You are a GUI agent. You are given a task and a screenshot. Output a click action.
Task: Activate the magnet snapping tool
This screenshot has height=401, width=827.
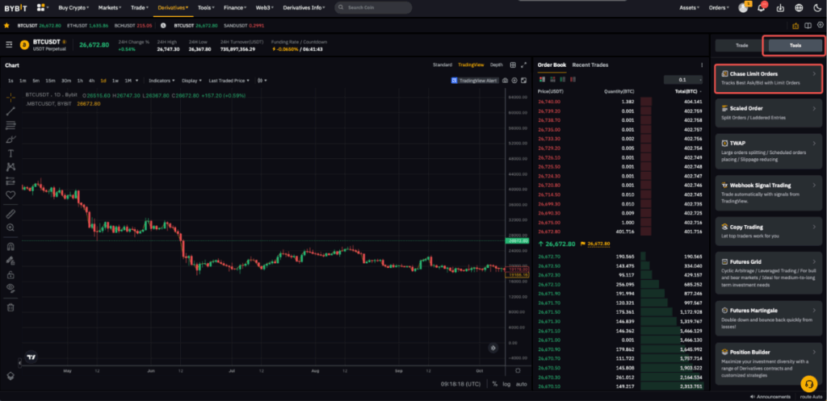click(x=10, y=246)
